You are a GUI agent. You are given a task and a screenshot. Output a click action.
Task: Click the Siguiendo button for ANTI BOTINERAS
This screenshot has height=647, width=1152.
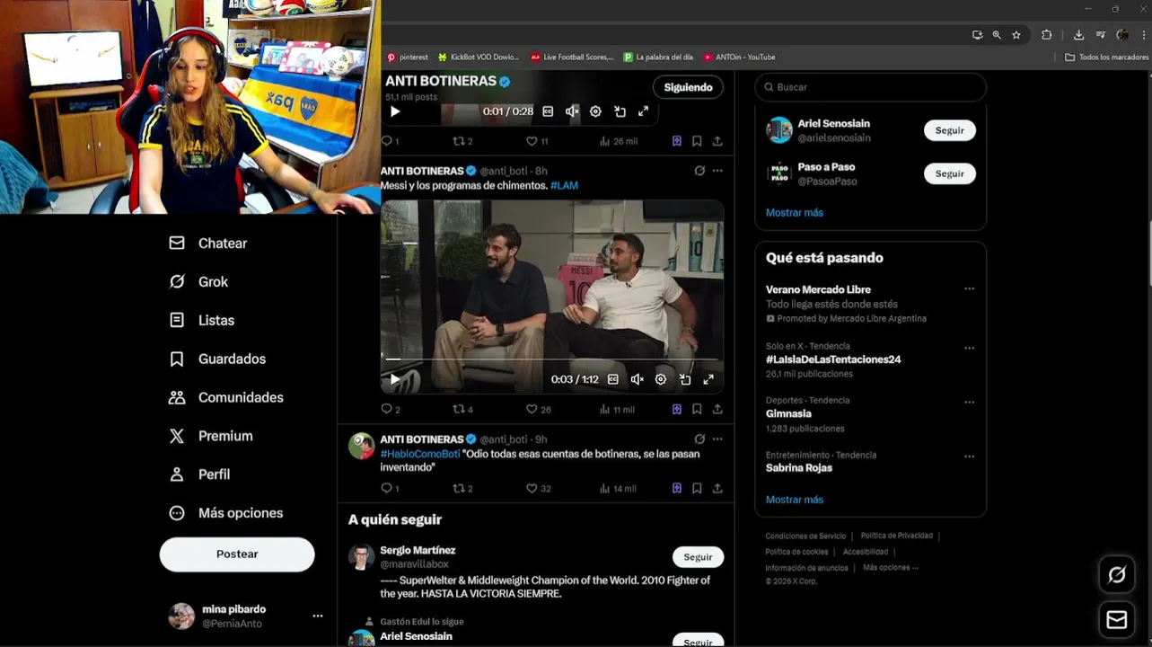point(688,87)
